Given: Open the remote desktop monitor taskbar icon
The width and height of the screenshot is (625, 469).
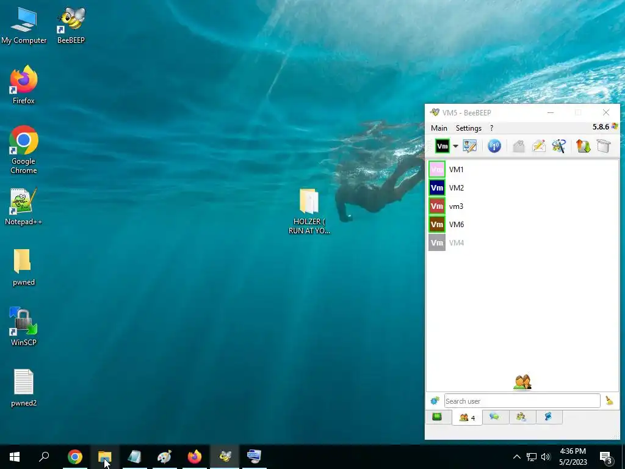Looking at the screenshot, I should [x=255, y=457].
